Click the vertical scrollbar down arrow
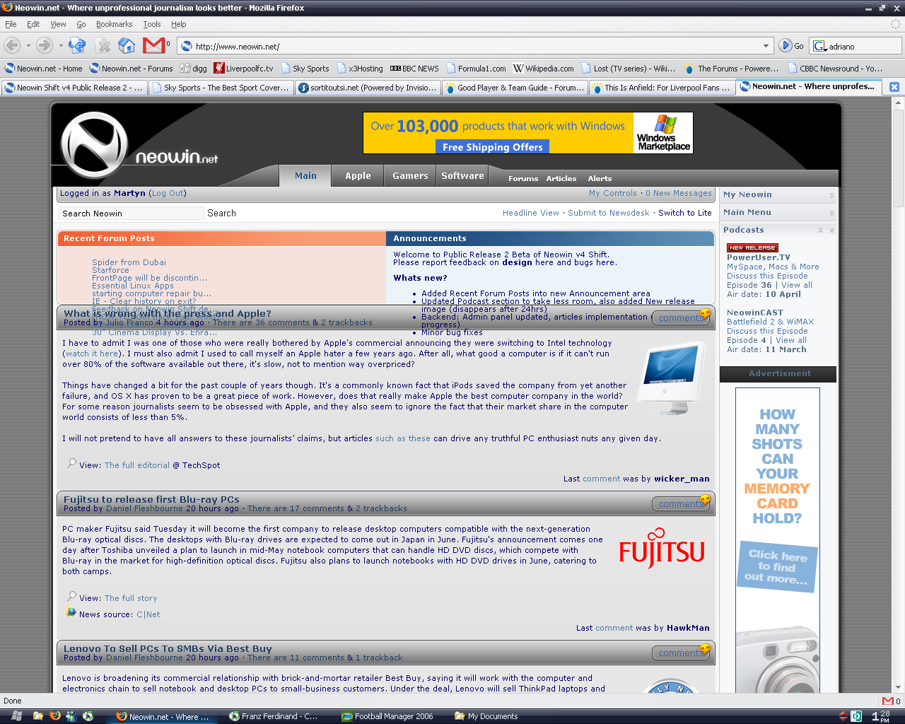Image resolution: width=905 pixels, height=724 pixels. pyautogui.click(x=899, y=687)
